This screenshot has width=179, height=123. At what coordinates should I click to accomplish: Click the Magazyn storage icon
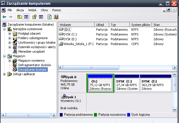click(10, 56)
